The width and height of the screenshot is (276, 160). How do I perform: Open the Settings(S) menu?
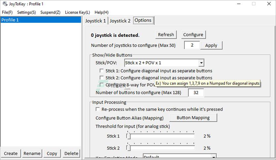[x=26, y=12]
